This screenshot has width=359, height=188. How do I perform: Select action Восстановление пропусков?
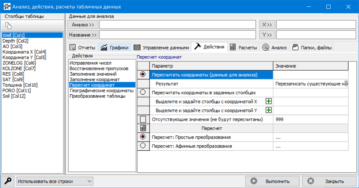pos(99,69)
